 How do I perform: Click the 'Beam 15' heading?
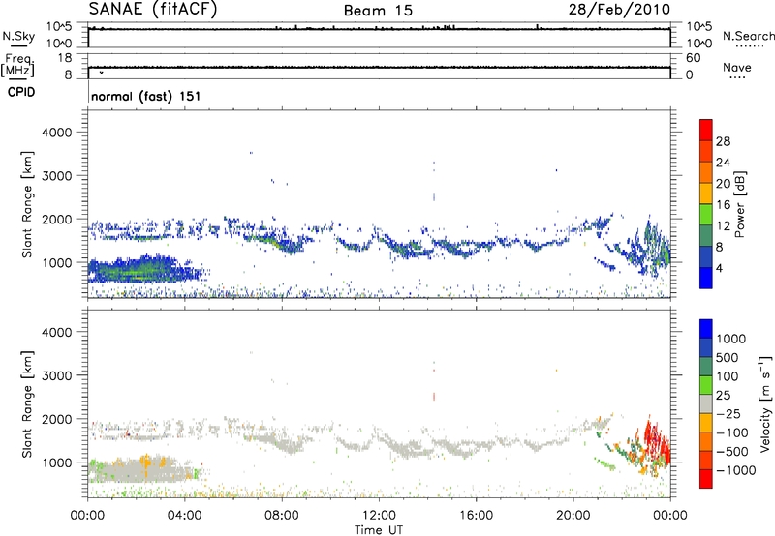pyautogui.click(x=378, y=11)
